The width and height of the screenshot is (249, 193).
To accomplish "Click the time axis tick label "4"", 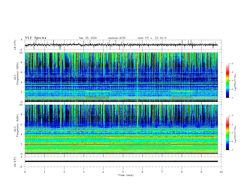I will (103, 172).
